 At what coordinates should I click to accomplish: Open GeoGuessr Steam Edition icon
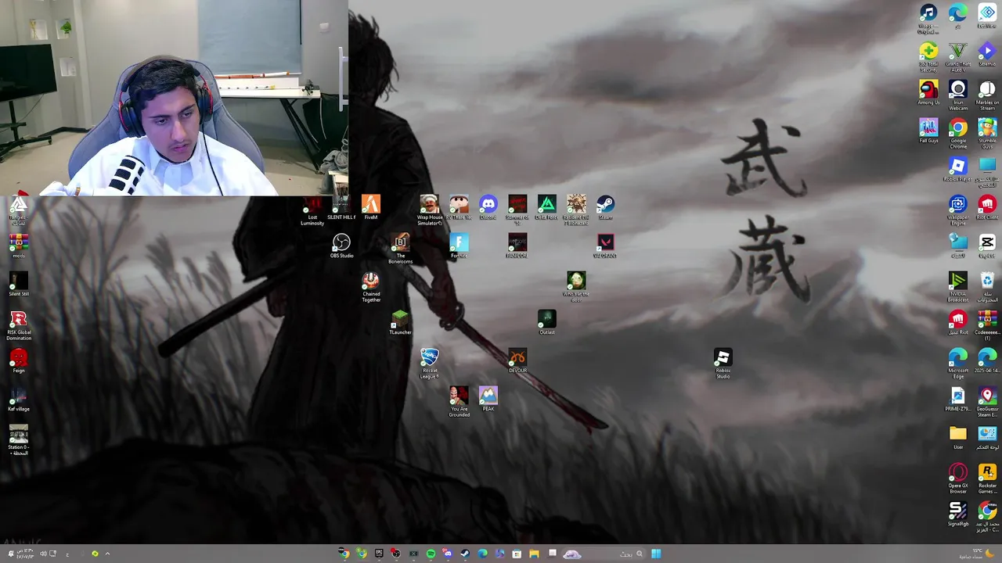(x=987, y=402)
